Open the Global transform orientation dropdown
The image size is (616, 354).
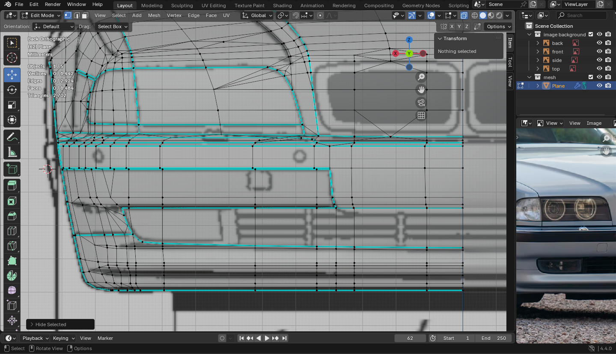coord(256,15)
